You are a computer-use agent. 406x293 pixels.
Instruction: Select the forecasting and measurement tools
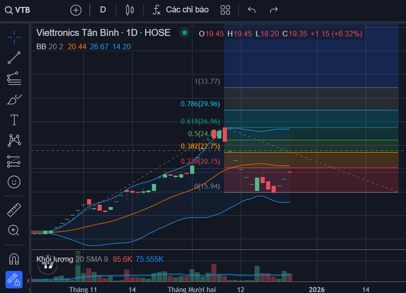tap(14, 161)
